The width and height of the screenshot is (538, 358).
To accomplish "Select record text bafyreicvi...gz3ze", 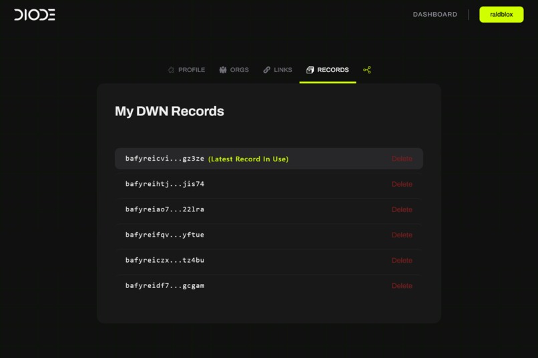I will point(165,159).
